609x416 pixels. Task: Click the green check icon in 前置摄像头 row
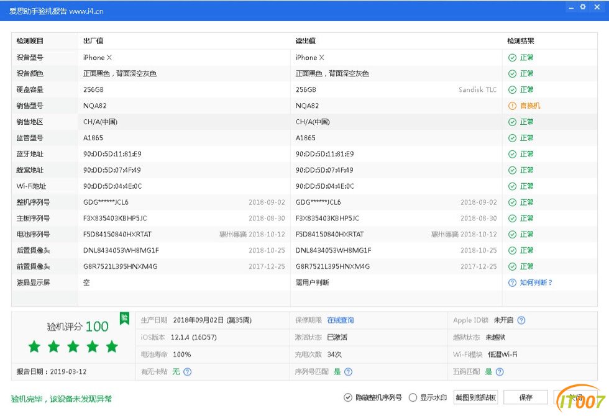(x=512, y=266)
